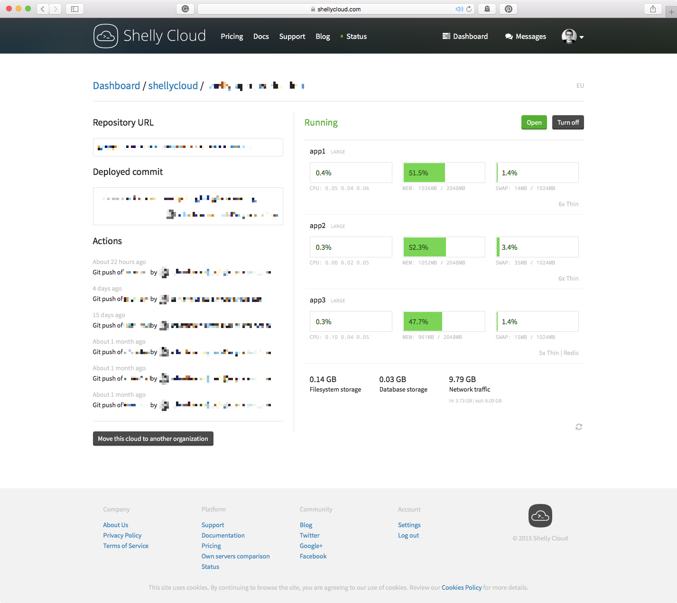Mute tab audio speaker icon
The height and width of the screenshot is (603, 677).
pyautogui.click(x=459, y=9)
